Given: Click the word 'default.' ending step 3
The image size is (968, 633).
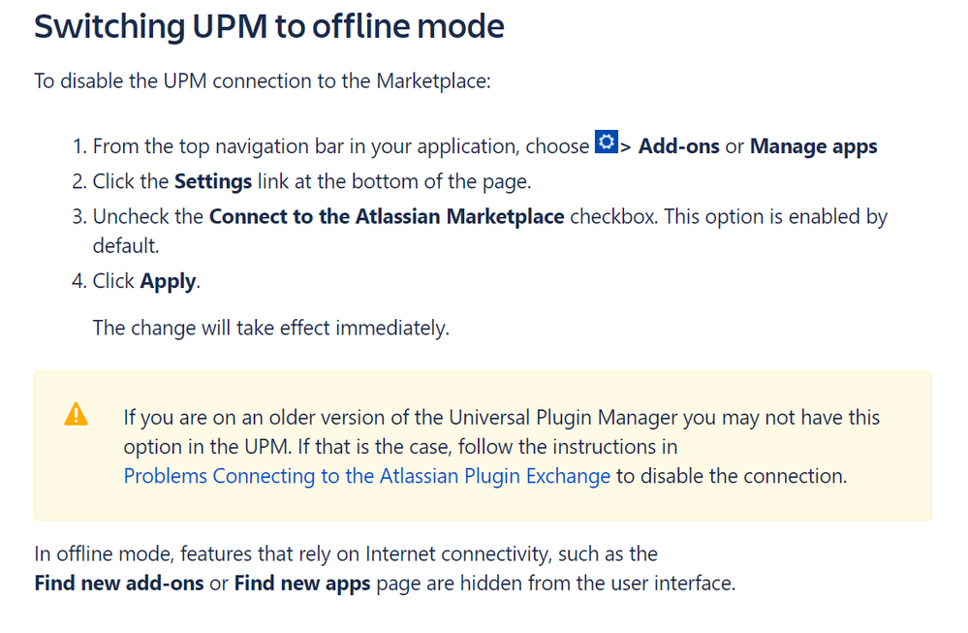Looking at the screenshot, I should [126, 246].
